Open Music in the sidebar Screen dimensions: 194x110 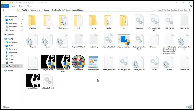pos(11,56)
